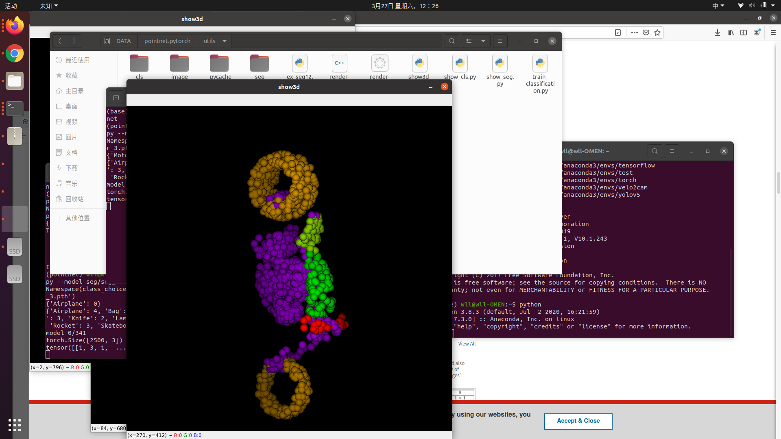
Task: Open system menu via battery indicator arrow
Action: [773, 6]
